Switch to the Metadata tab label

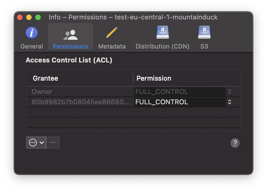pyautogui.click(x=112, y=46)
